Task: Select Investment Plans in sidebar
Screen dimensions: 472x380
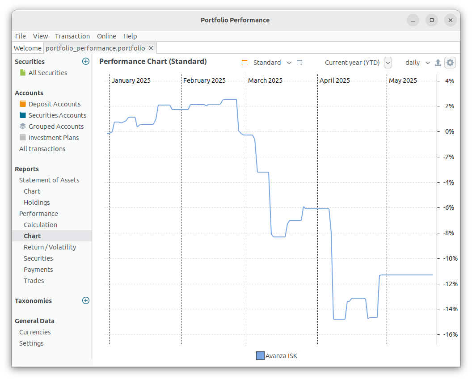Action: 53,138
